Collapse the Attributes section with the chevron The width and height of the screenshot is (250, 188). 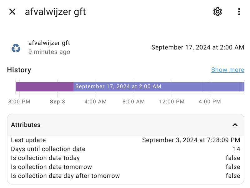235,125
